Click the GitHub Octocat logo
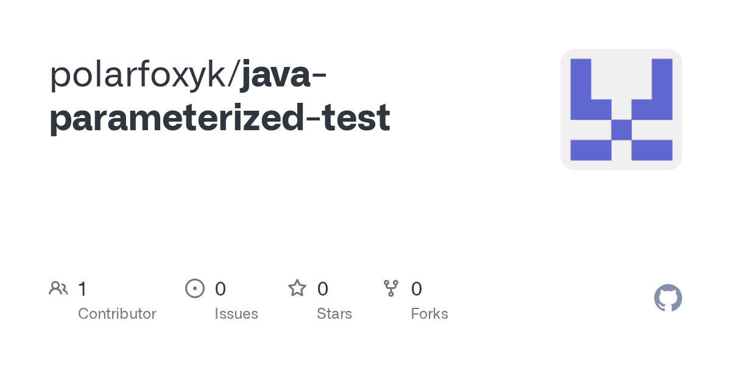This screenshot has width=731, height=365. (x=668, y=298)
